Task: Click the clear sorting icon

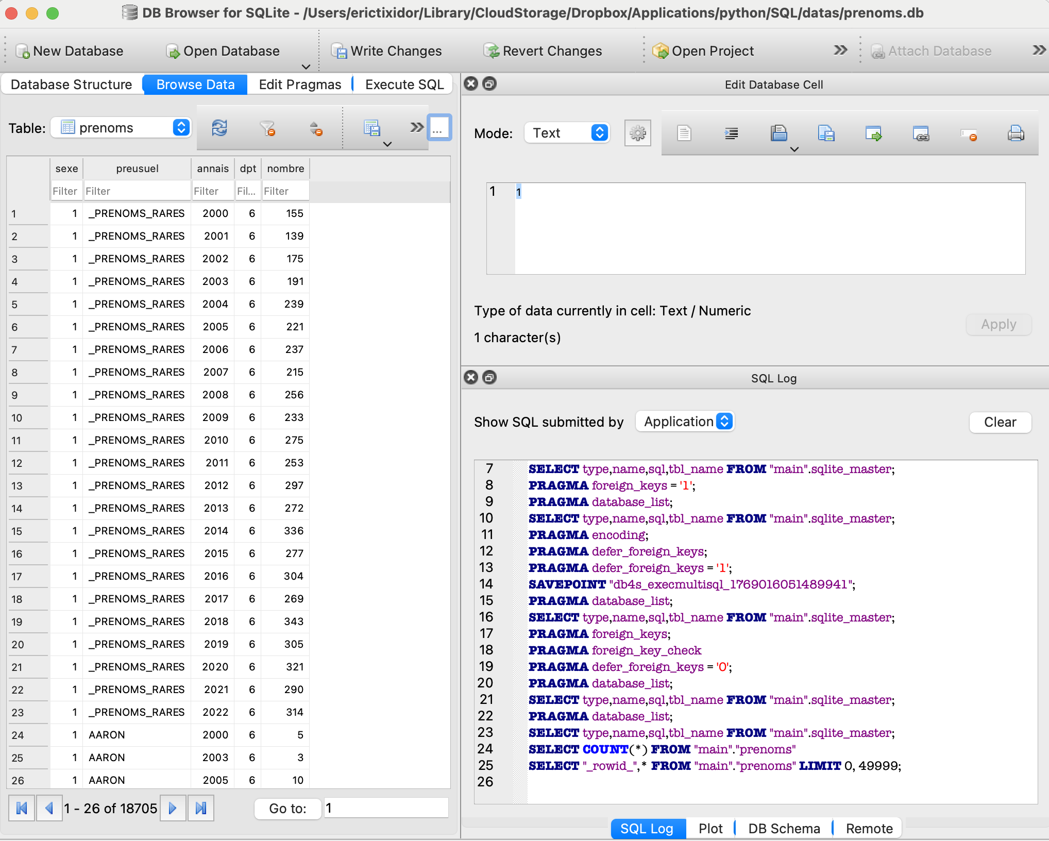Action: tap(316, 128)
